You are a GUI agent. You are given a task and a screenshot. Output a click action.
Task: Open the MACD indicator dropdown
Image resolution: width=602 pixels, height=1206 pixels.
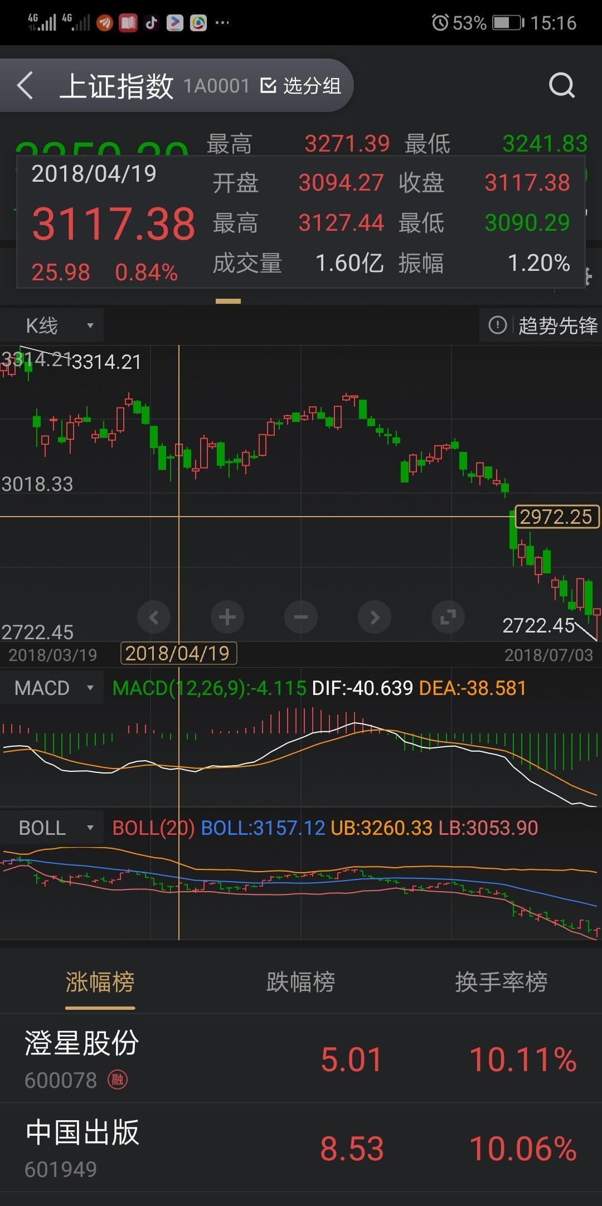[x=52, y=688]
